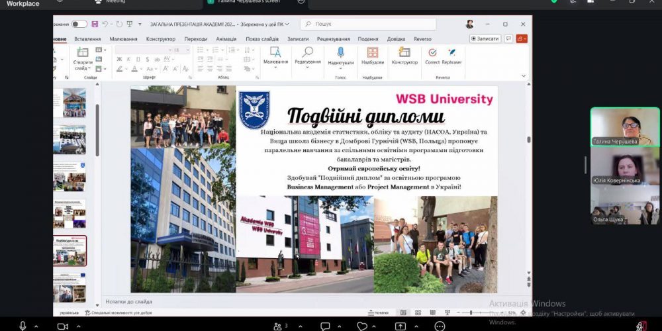Viewport: 662px width, 331px height.
Task: Toggle the Нотатки button in status bar
Action: tap(378, 313)
